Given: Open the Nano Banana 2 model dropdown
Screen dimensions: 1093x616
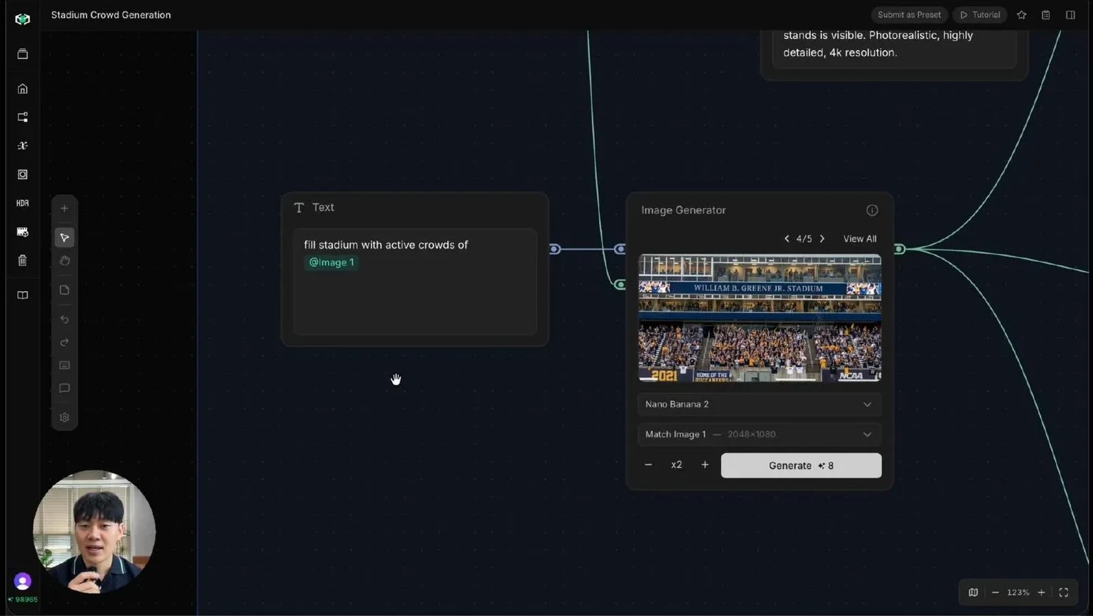Looking at the screenshot, I should pyautogui.click(x=759, y=405).
